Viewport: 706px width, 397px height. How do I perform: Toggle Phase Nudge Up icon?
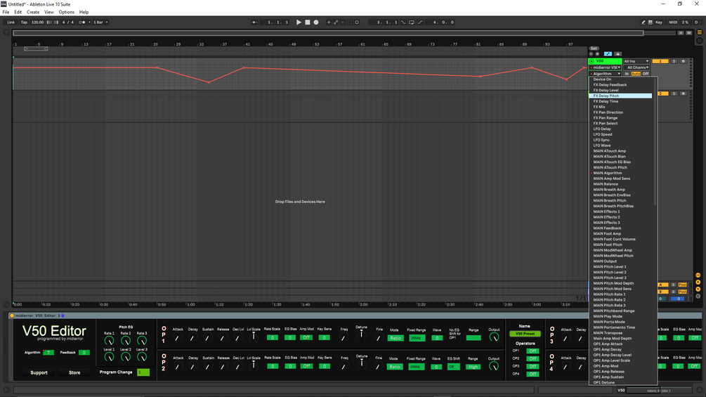pos(56,22)
